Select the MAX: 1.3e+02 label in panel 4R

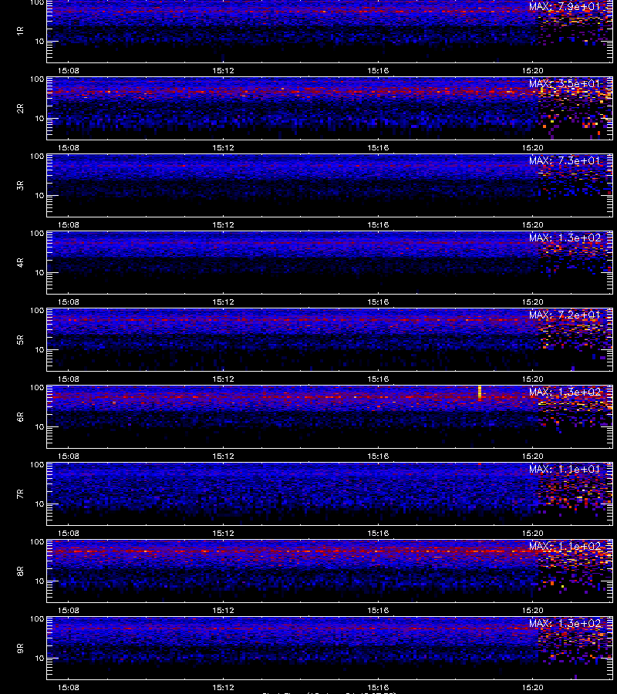(565, 238)
